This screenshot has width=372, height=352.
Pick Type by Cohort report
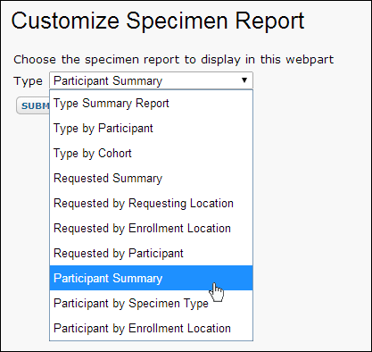point(151,154)
